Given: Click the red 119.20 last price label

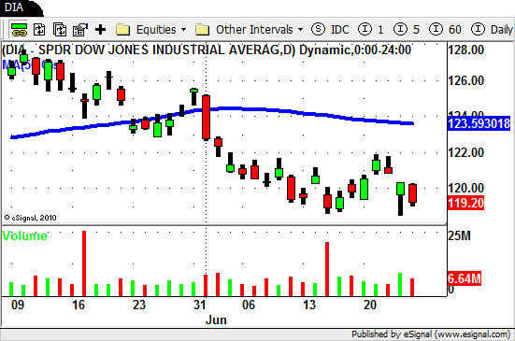Looking at the screenshot, I should 465,203.
